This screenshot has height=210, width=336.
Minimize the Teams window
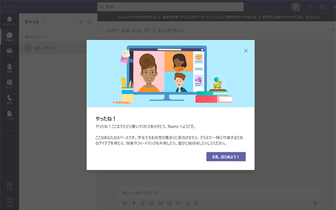[310, 7]
